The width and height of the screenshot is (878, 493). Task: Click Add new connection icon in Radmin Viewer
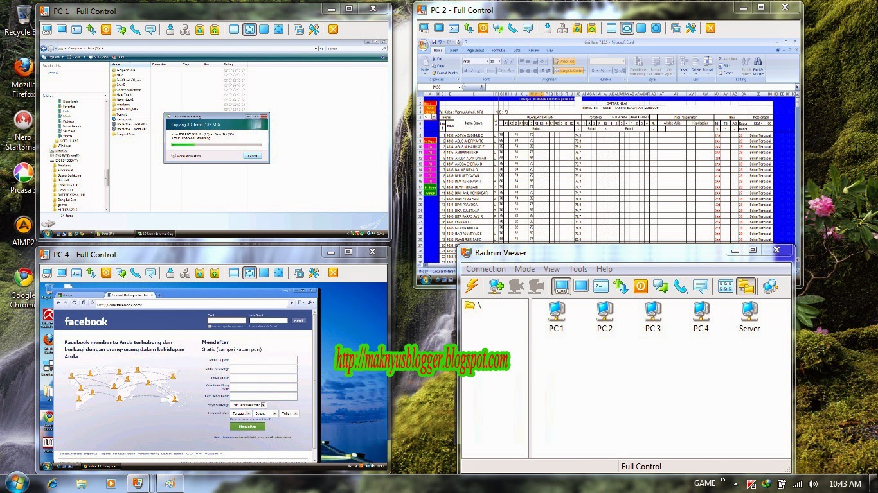coord(496,286)
